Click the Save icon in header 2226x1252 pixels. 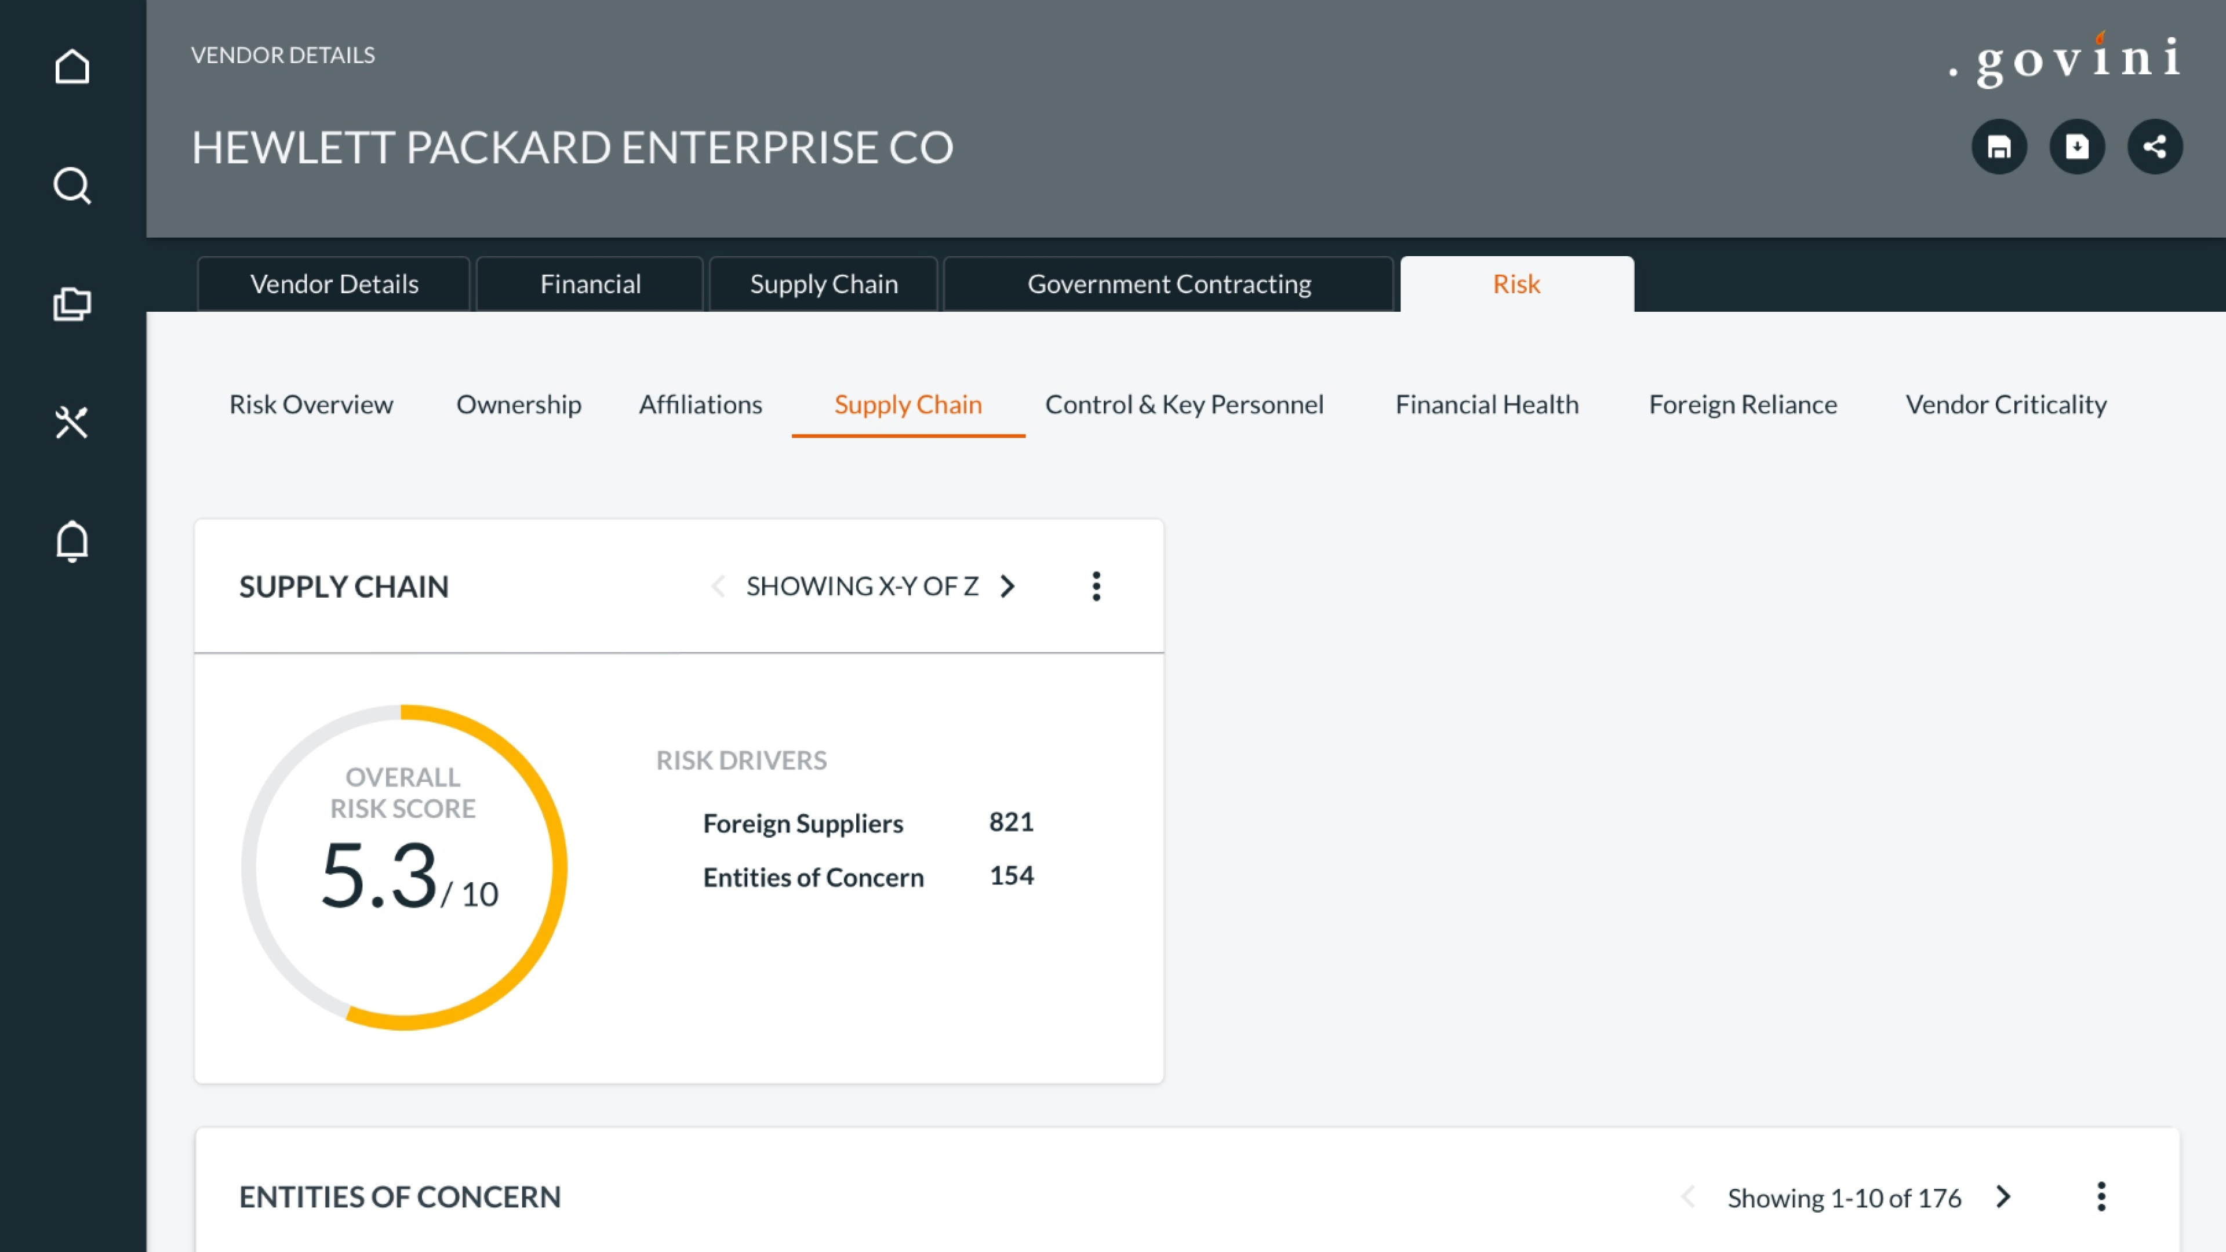(1999, 147)
